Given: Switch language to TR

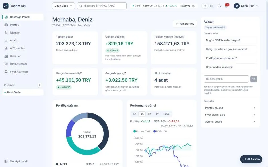Looking at the screenshot, I should [x=205, y=6].
